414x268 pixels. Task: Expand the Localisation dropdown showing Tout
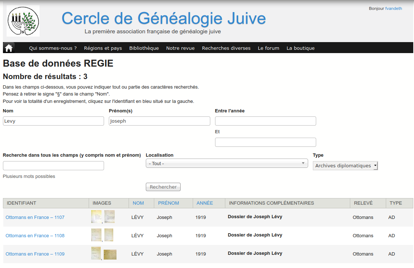227,163
